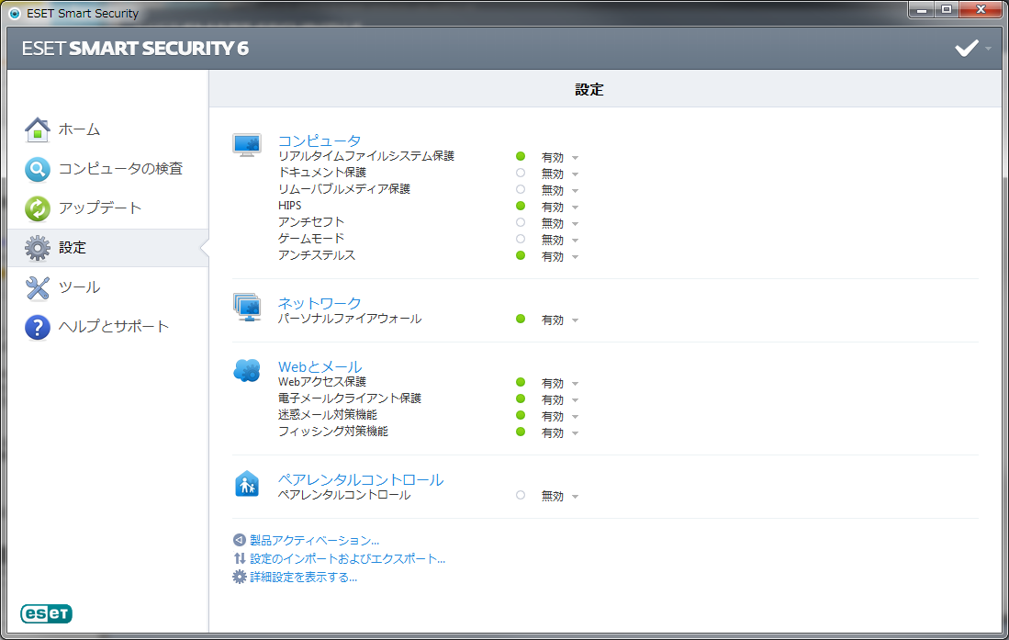Toggle 電子メールクライアント保護 status indicator

tap(521, 399)
